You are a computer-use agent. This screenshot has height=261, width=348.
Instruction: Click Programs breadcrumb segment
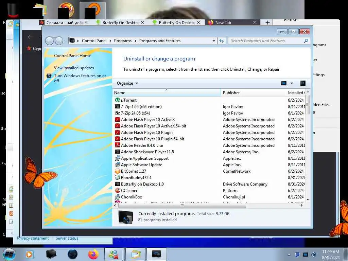tap(123, 41)
